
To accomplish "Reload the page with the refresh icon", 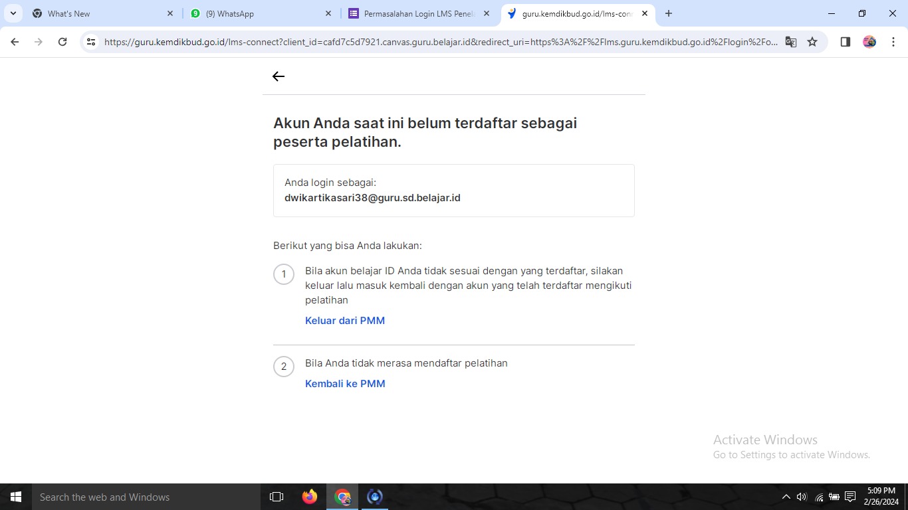I will [62, 42].
